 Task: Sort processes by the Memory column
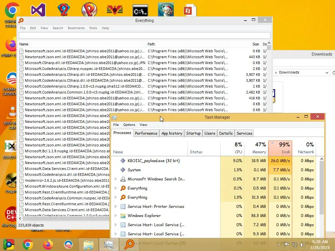pyautogui.click(x=256, y=148)
